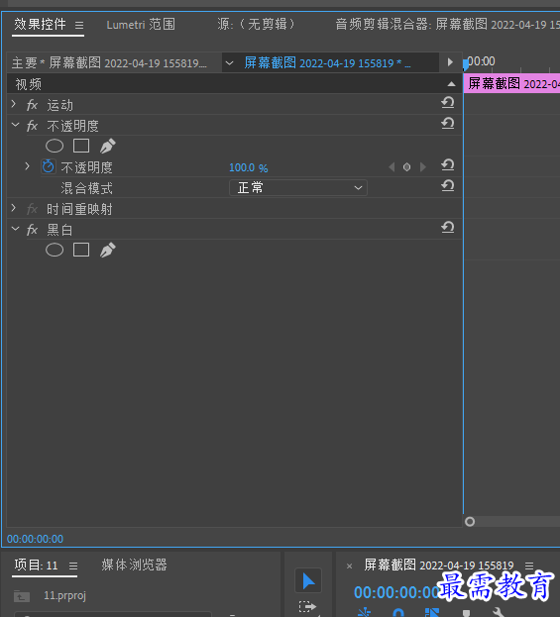Screen dimensions: 560x617
Task: Switch to the 项目: 11 tab
Action: [x=36, y=566]
